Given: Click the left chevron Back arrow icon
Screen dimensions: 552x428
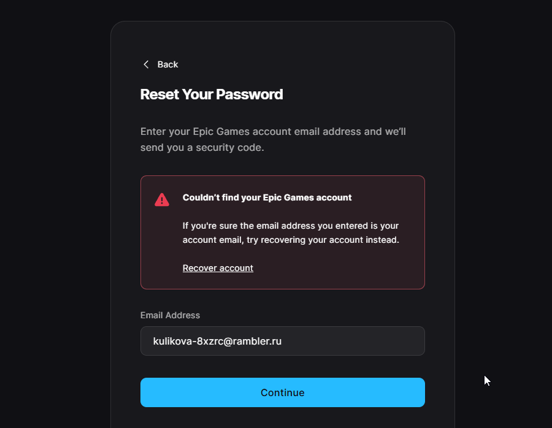Looking at the screenshot, I should (x=146, y=64).
